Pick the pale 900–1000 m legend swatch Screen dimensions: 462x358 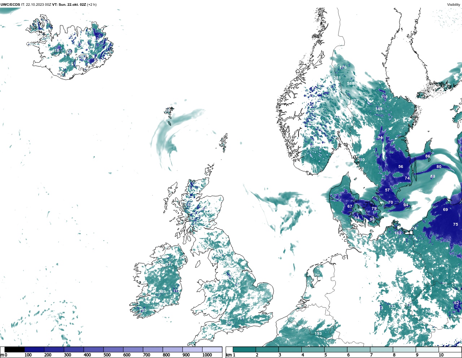(x=192, y=350)
